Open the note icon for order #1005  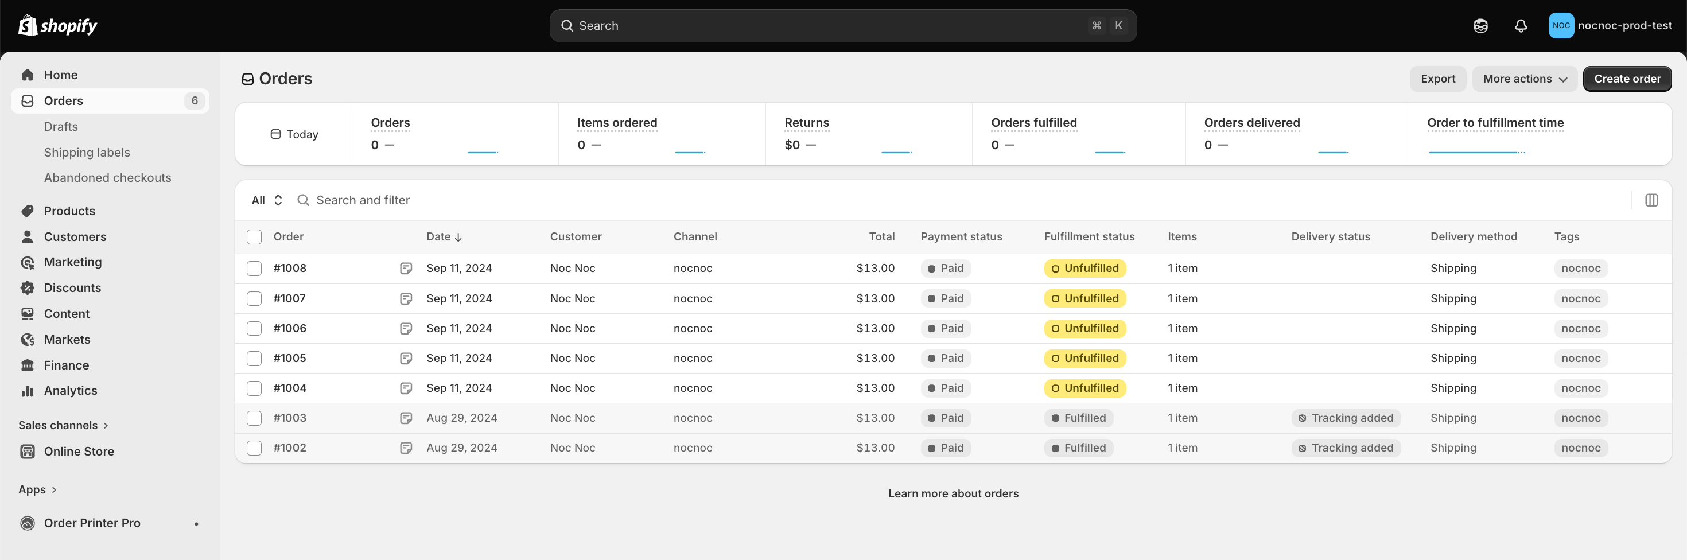click(406, 358)
